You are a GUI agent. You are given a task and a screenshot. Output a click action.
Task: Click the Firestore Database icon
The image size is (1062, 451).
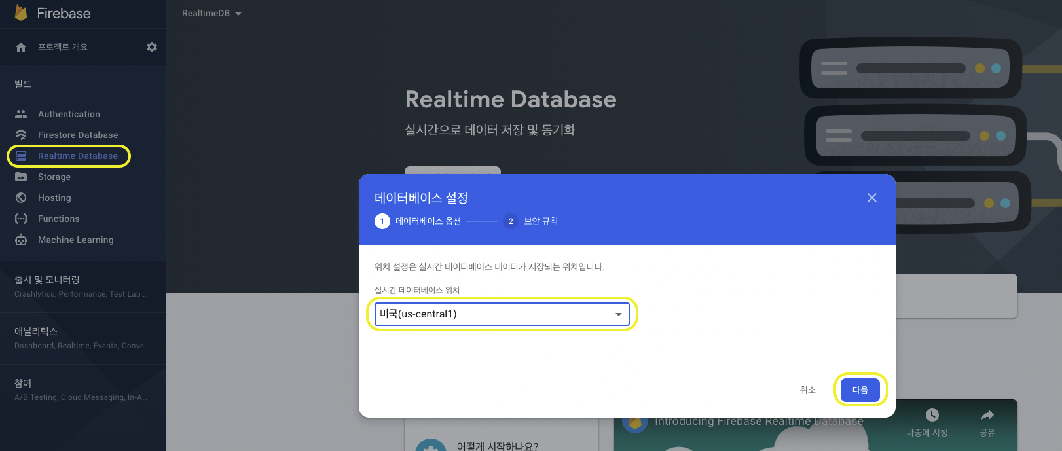(21, 135)
